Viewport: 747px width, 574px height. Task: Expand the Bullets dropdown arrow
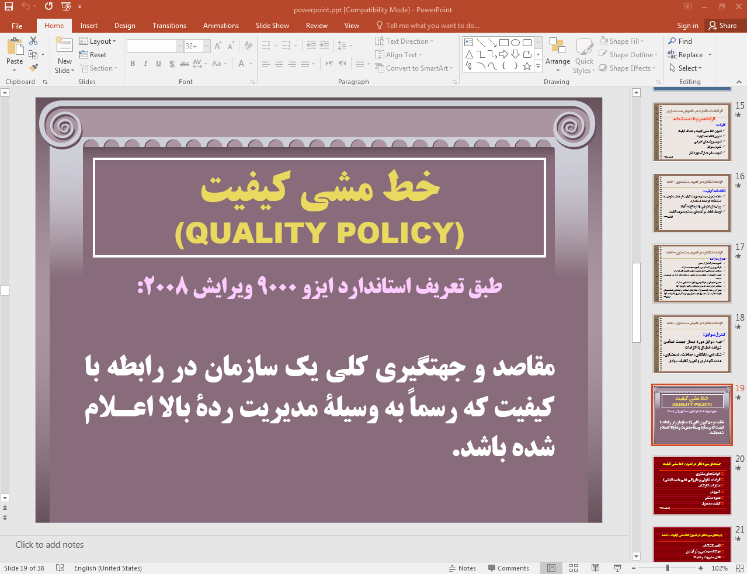pos(276,46)
